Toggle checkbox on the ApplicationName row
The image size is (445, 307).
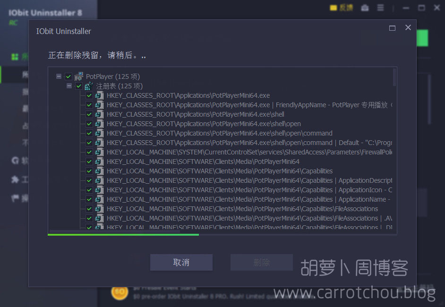pyautogui.click(x=89, y=199)
